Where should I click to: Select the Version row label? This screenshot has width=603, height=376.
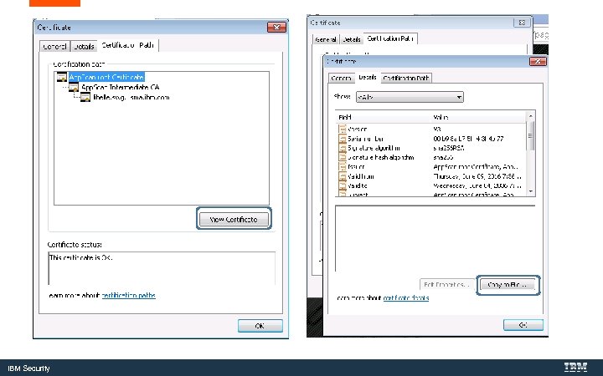[358, 129]
